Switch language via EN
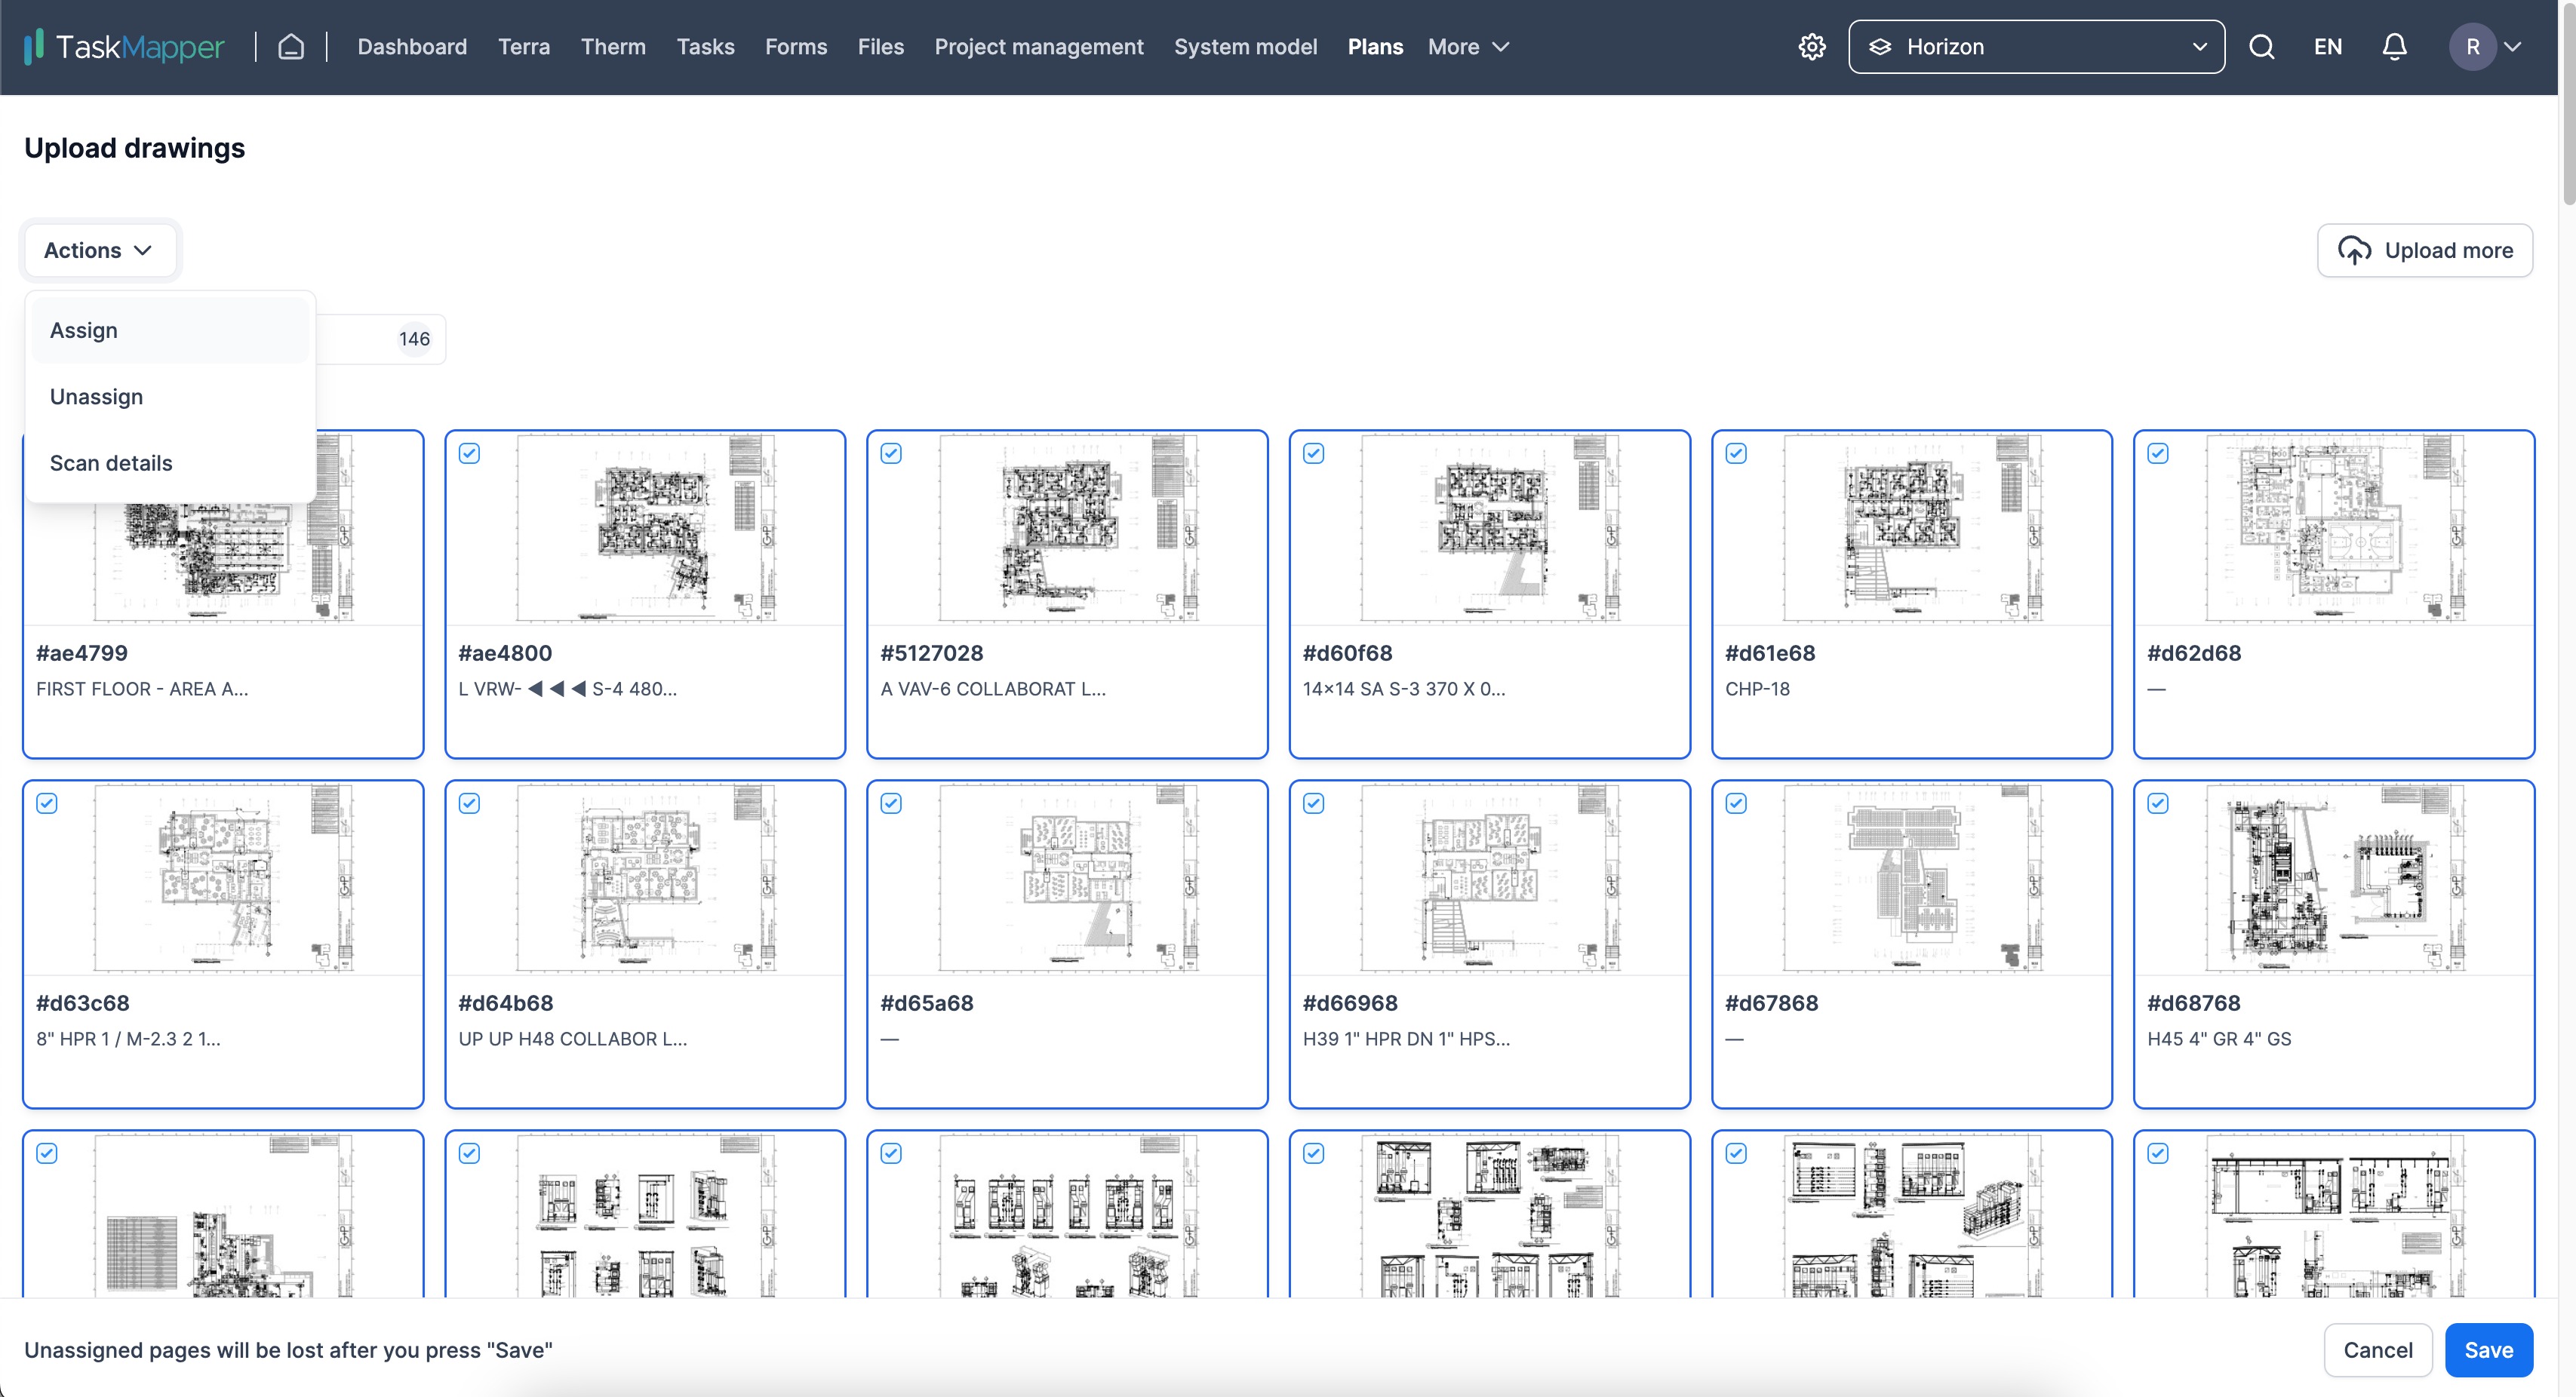 pos(2328,47)
